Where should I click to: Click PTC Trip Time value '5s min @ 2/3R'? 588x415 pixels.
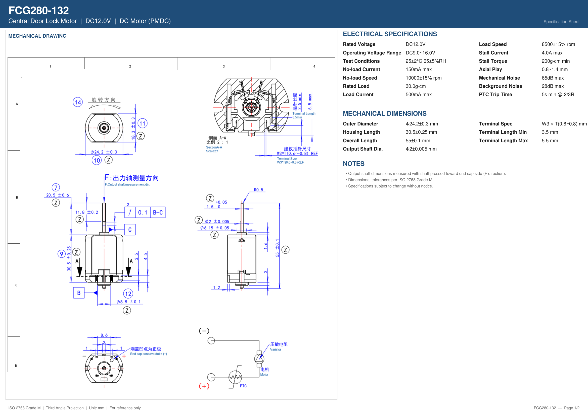558,94
